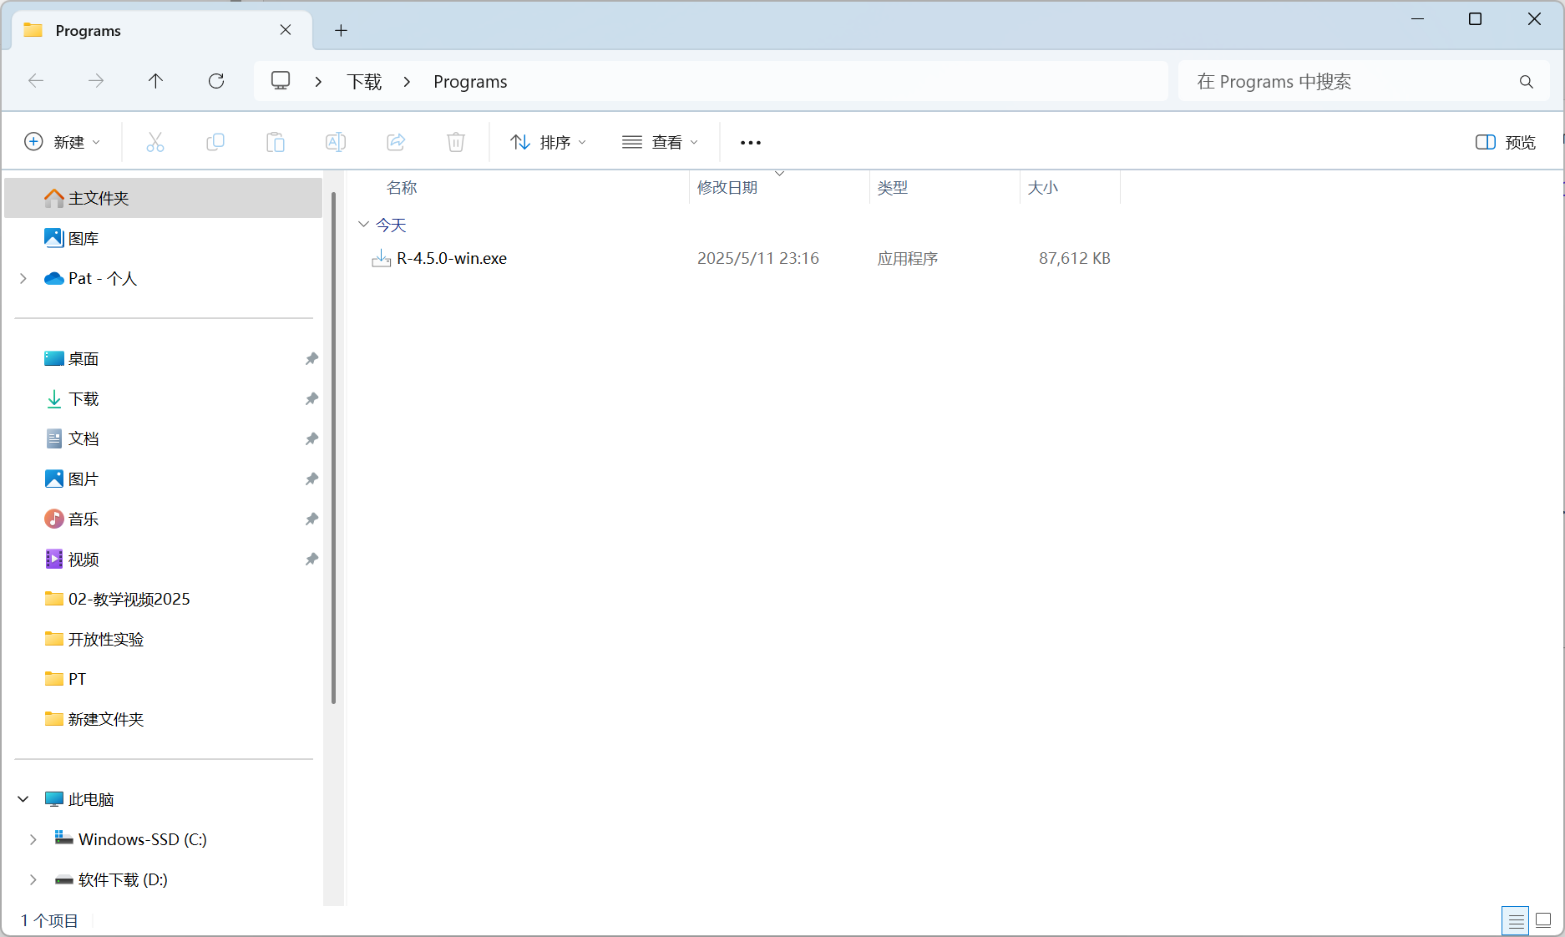This screenshot has width=1565, height=937.
Task: Switch to details view in status bar
Action: pos(1516,920)
